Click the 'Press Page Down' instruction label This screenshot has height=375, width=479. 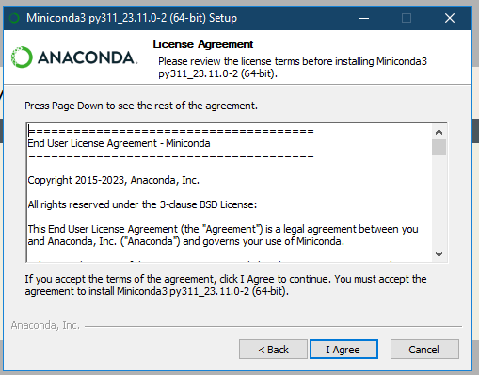[x=141, y=106]
